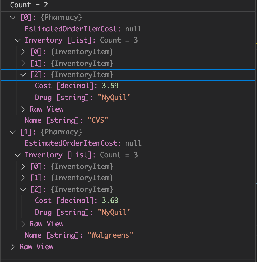The width and height of the screenshot is (257, 262).
Task: Expand Raw View under the 3.69 NyQuil item
Action: pyautogui.click(x=23, y=224)
